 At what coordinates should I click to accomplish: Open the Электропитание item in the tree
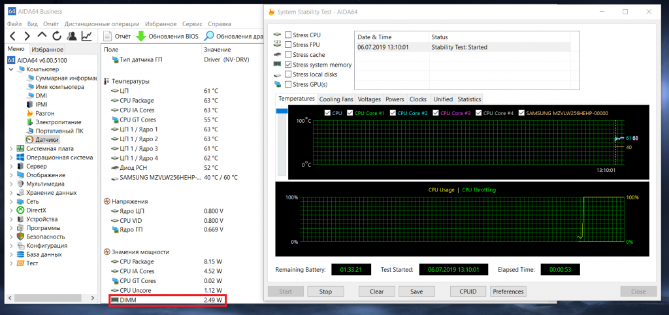57,122
